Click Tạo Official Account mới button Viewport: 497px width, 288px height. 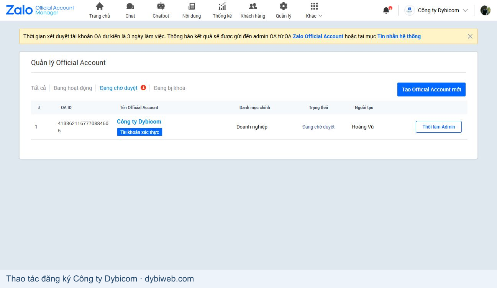pyautogui.click(x=431, y=89)
